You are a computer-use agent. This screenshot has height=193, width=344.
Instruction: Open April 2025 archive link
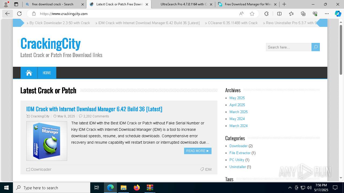(x=237, y=105)
